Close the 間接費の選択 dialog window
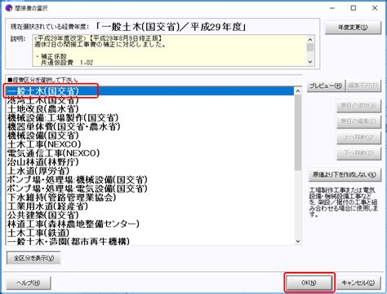 375,8
